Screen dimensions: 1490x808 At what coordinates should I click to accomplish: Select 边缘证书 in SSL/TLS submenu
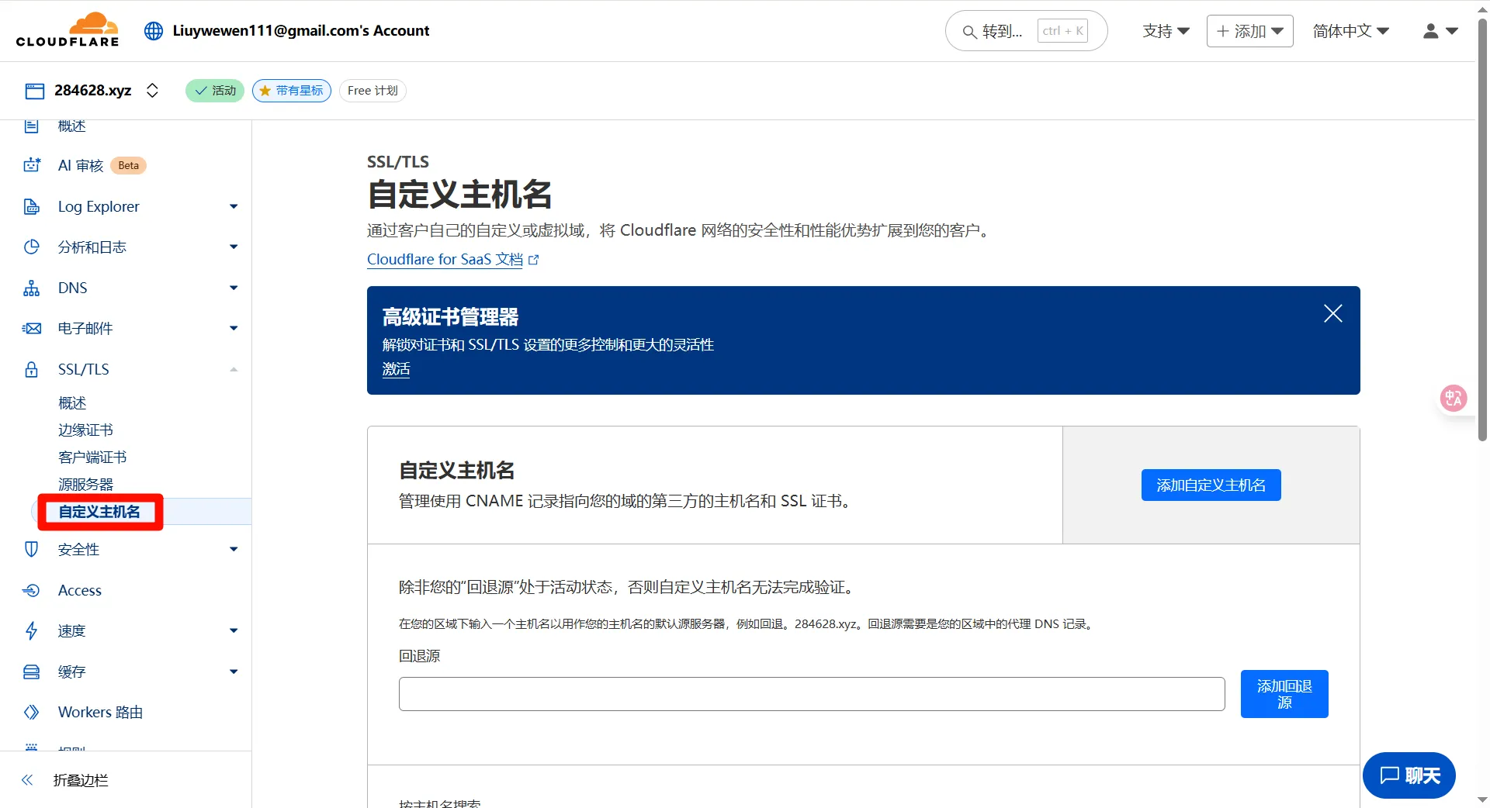(85, 430)
